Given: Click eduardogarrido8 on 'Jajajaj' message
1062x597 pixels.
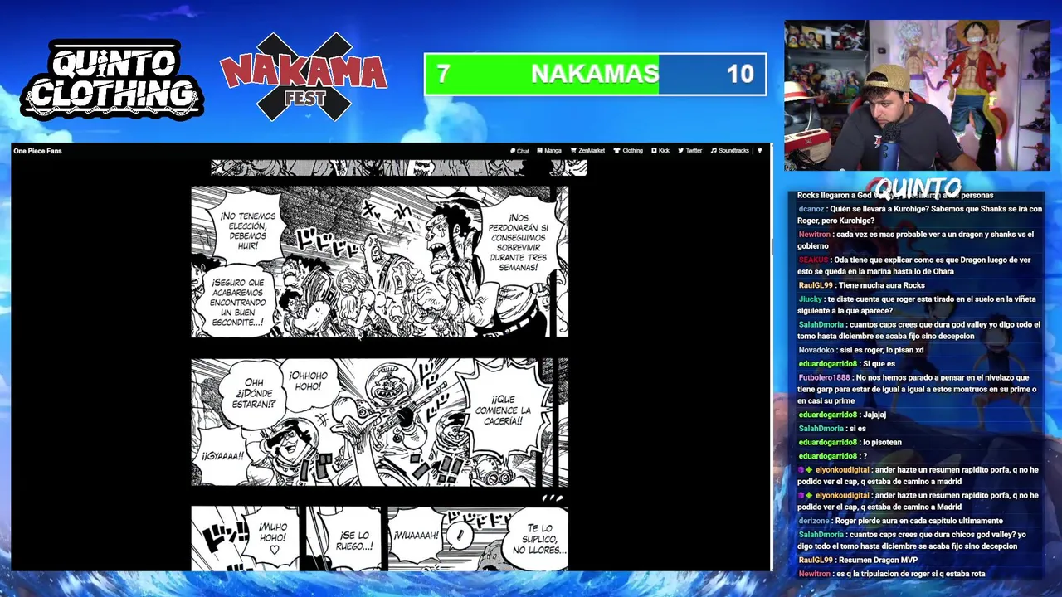Looking at the screenshot, I should 827,415.
